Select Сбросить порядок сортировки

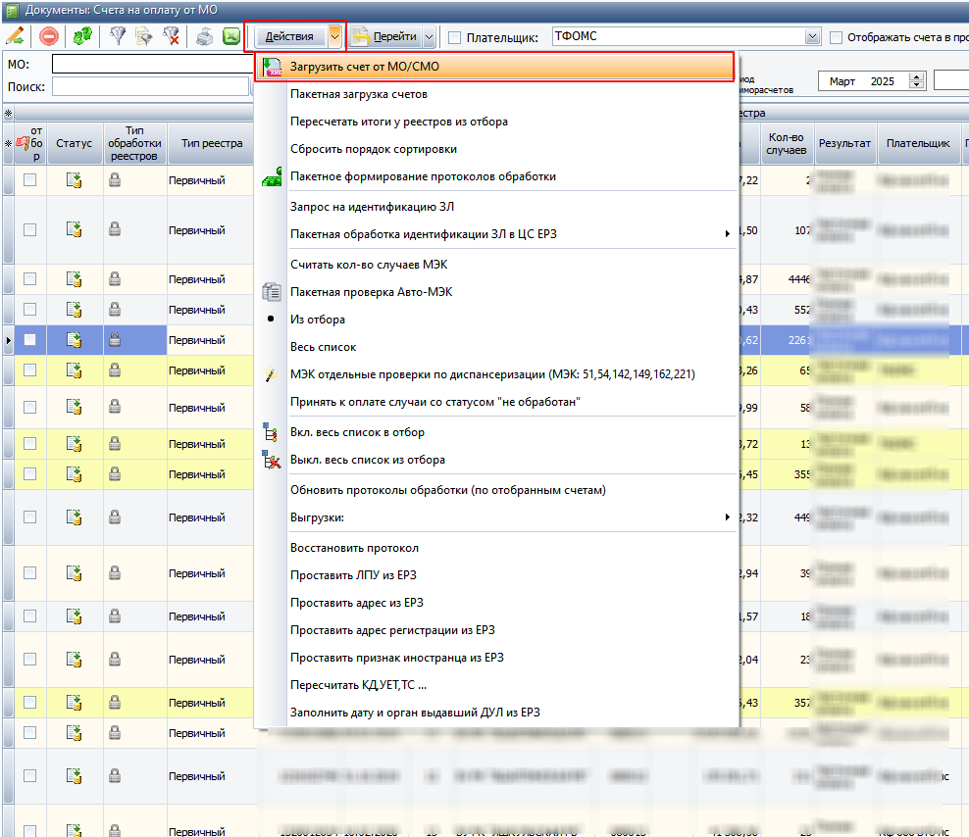496,149
